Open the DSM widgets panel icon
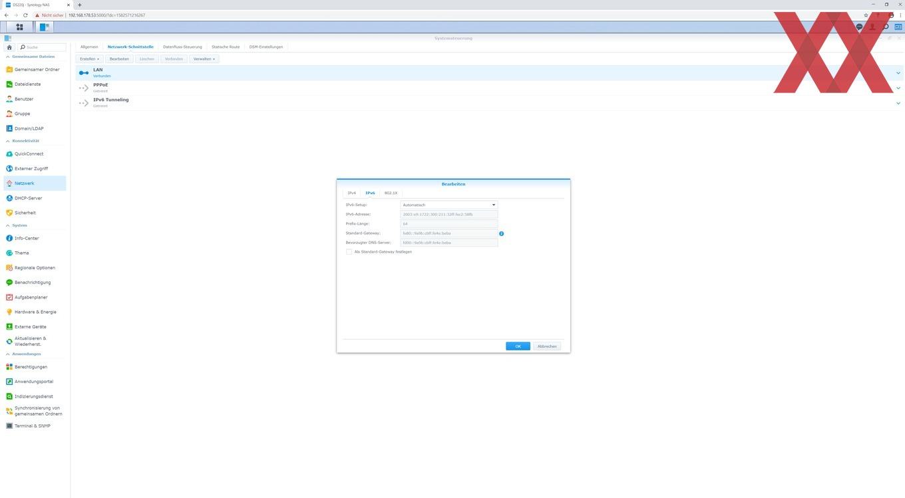 (898, 27)
